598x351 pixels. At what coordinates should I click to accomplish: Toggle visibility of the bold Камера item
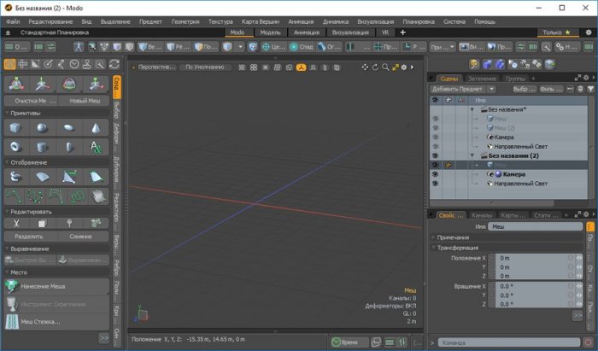pos(436,173)
